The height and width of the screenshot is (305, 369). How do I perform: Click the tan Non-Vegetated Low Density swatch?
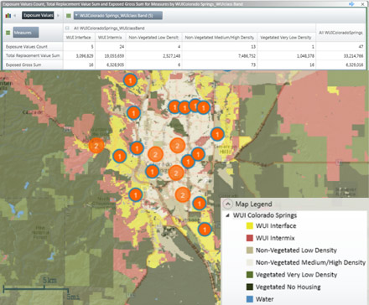[250, 251]
